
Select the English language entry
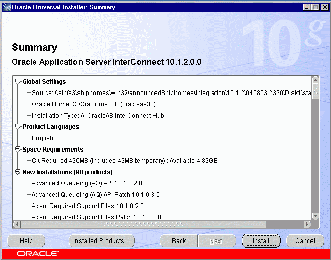(x=43, y=138)
